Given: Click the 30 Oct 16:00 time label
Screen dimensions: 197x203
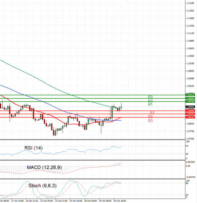Looking at the screenshot, I should point(120,201).
